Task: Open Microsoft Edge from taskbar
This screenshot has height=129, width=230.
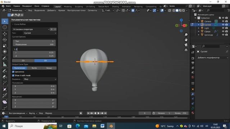Action: 78,126
